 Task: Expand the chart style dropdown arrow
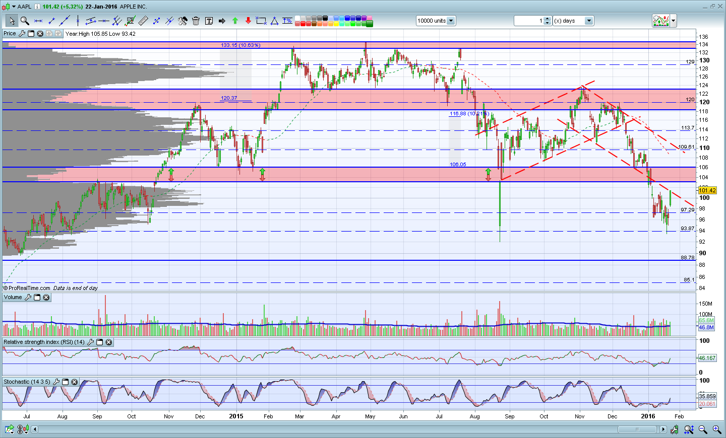point(674,21)
